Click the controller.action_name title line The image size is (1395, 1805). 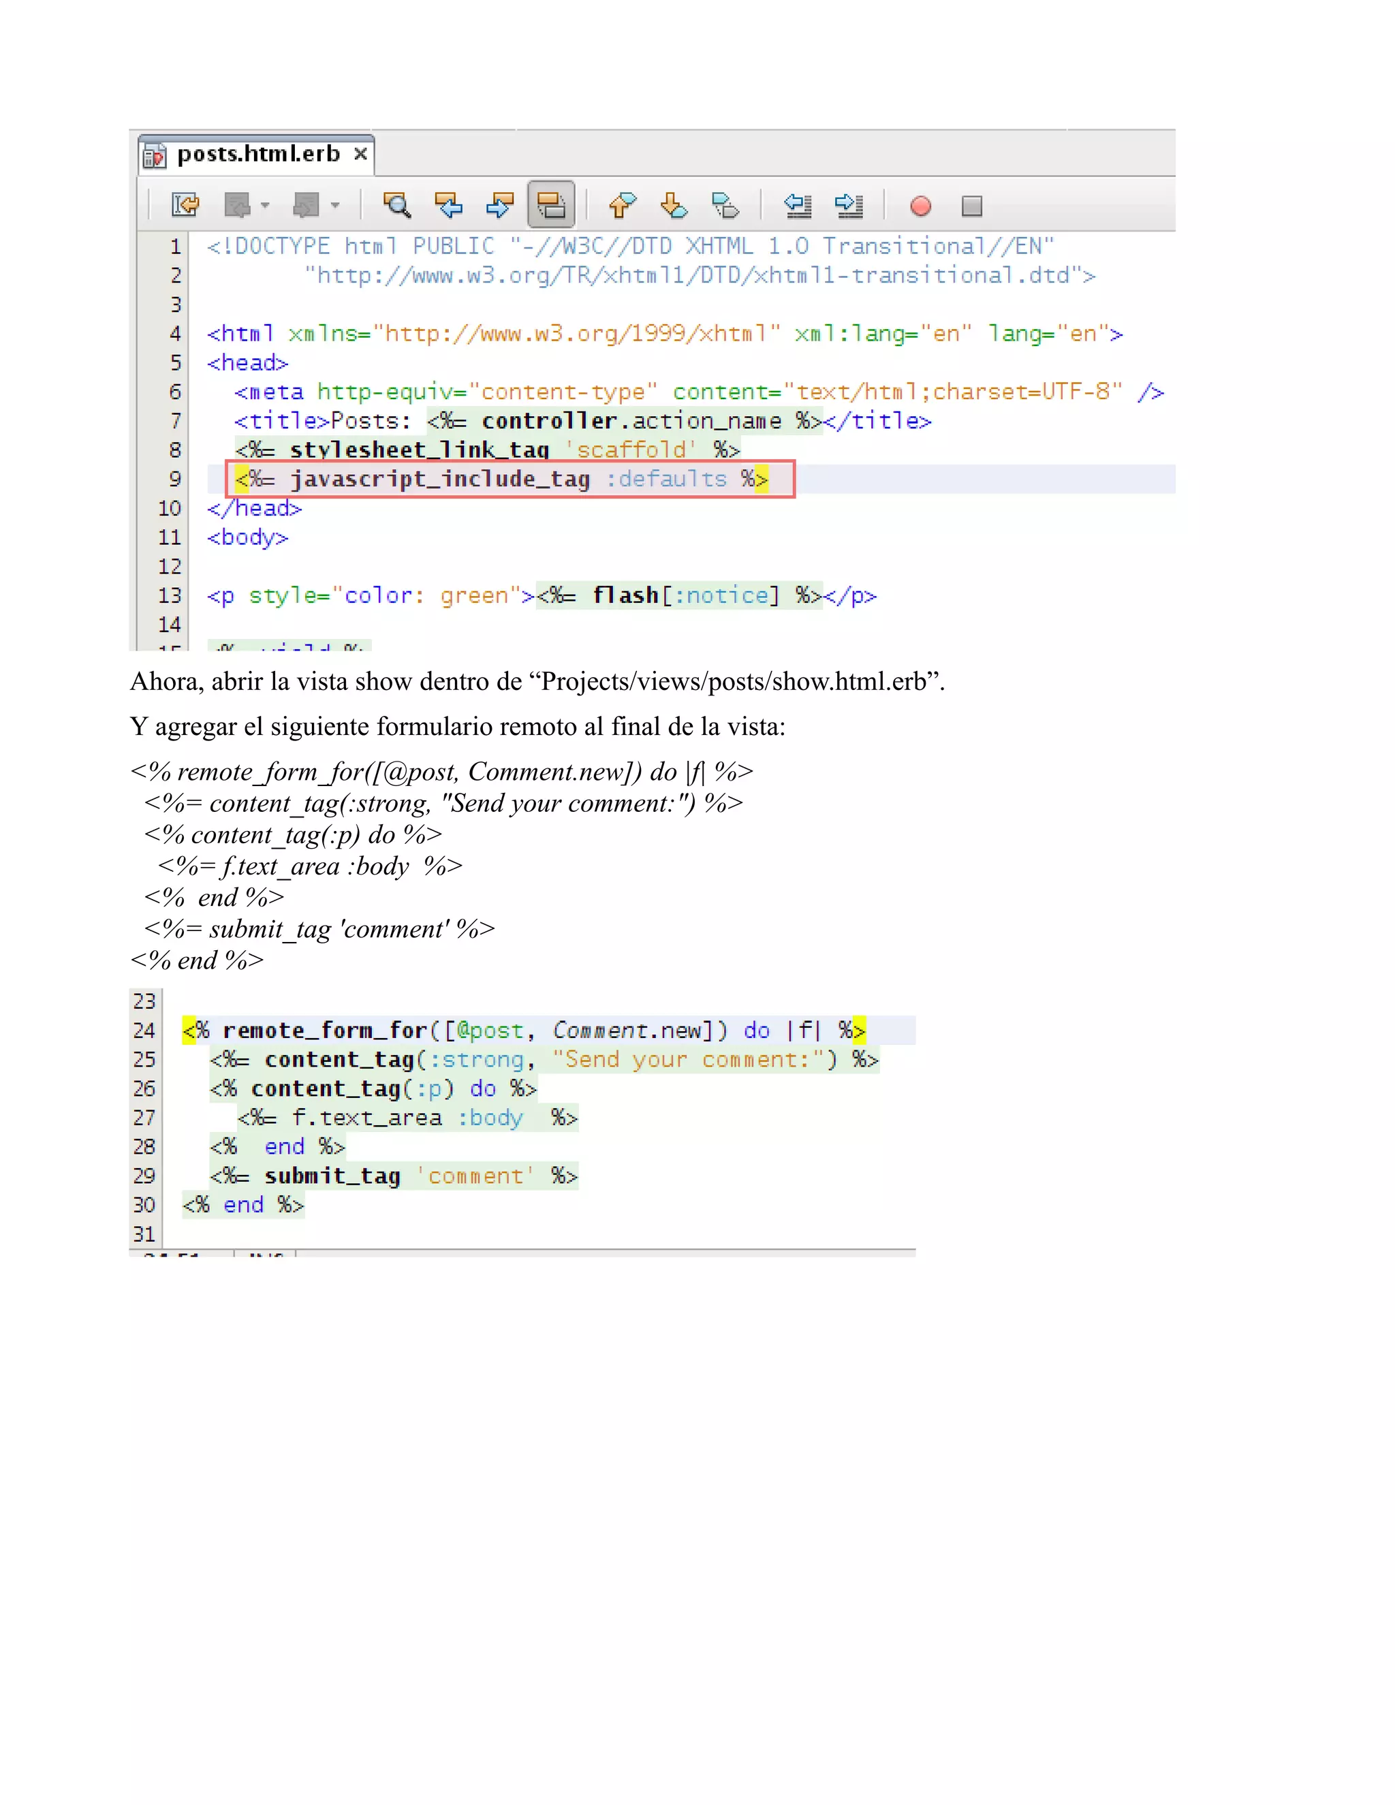tap(582, 422)
